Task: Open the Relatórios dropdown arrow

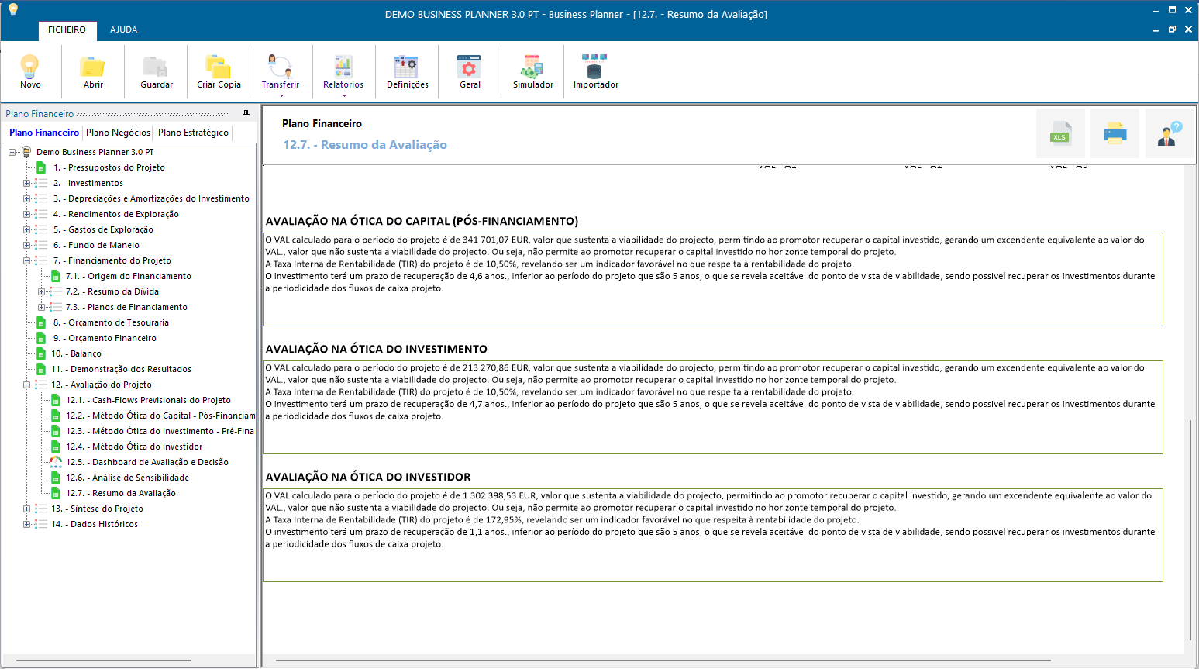Action: 343,96
